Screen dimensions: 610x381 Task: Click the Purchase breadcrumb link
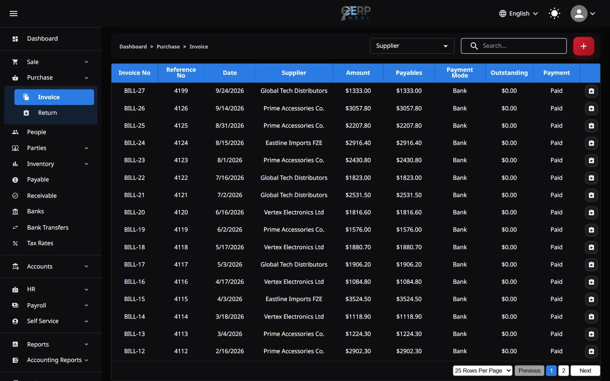(x=168, y=46)
